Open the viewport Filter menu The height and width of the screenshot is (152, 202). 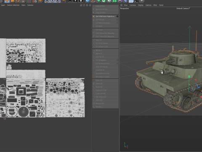coord(155,5)
